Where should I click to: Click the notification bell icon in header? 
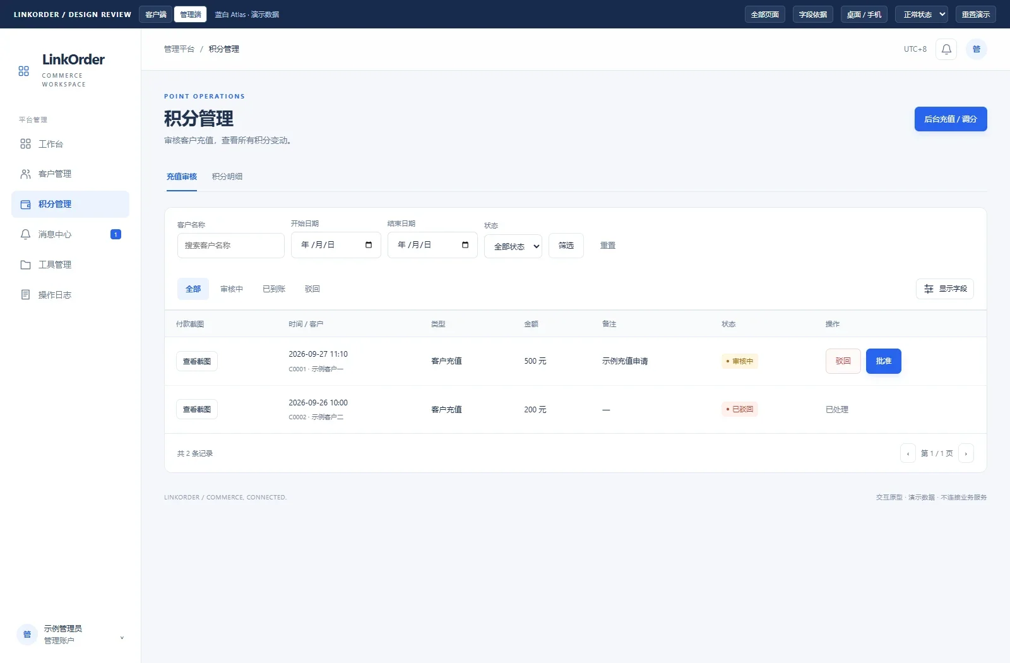pyautogui.click(x=946, y=49)
